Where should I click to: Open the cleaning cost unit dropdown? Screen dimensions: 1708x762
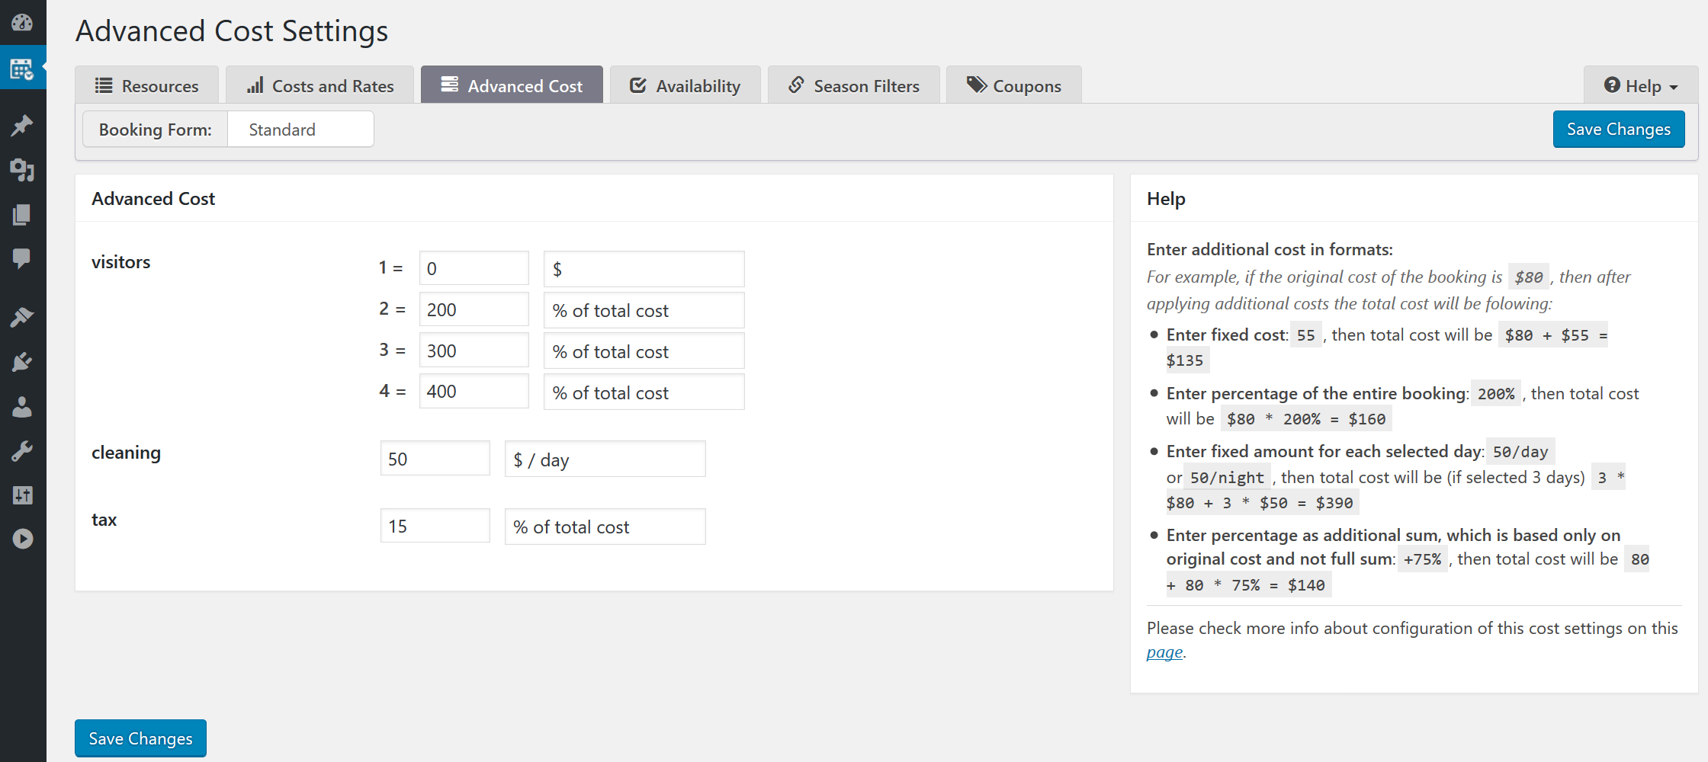point(605,459)
